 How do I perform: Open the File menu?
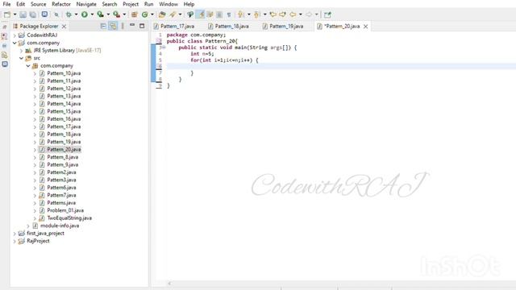(x=6, y=4)
